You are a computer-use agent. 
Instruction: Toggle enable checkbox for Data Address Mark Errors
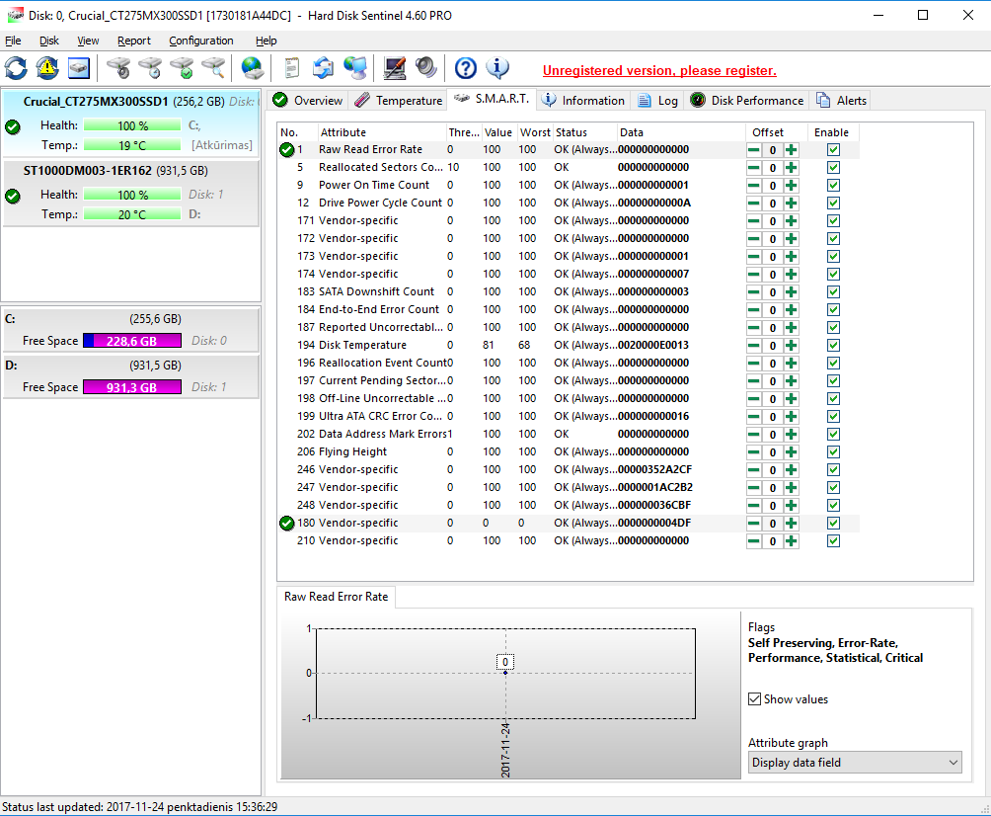(x=834, y=434)
